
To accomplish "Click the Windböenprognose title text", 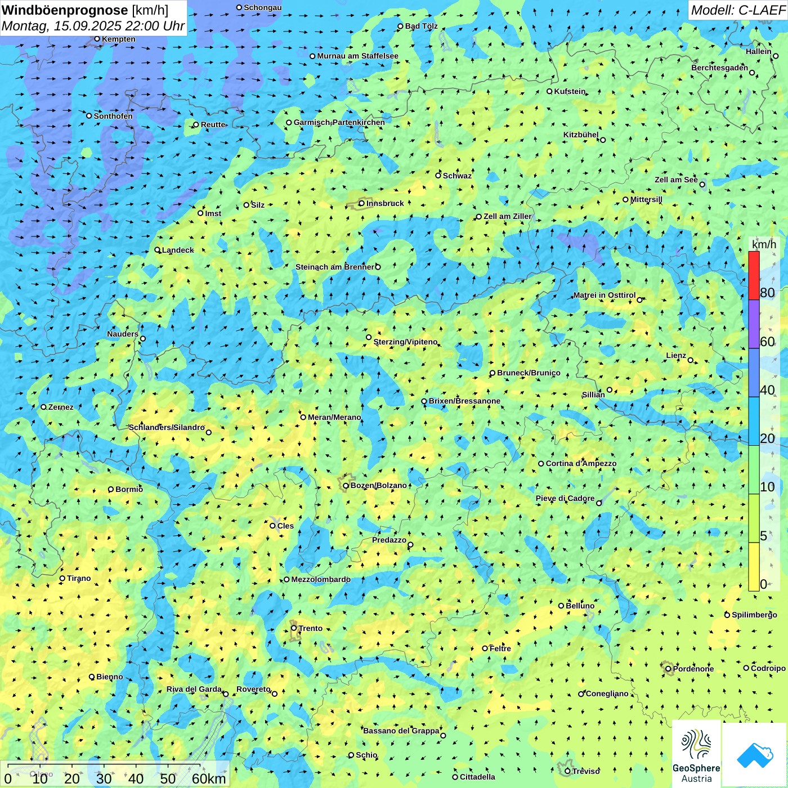I will pyautogui.click(x=65, y=10).
